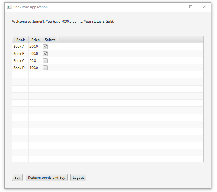
Task: Select the Book A name cell
Action: (x=20, y=47)
